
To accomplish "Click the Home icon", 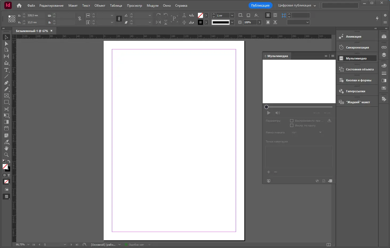I will 19,5.
